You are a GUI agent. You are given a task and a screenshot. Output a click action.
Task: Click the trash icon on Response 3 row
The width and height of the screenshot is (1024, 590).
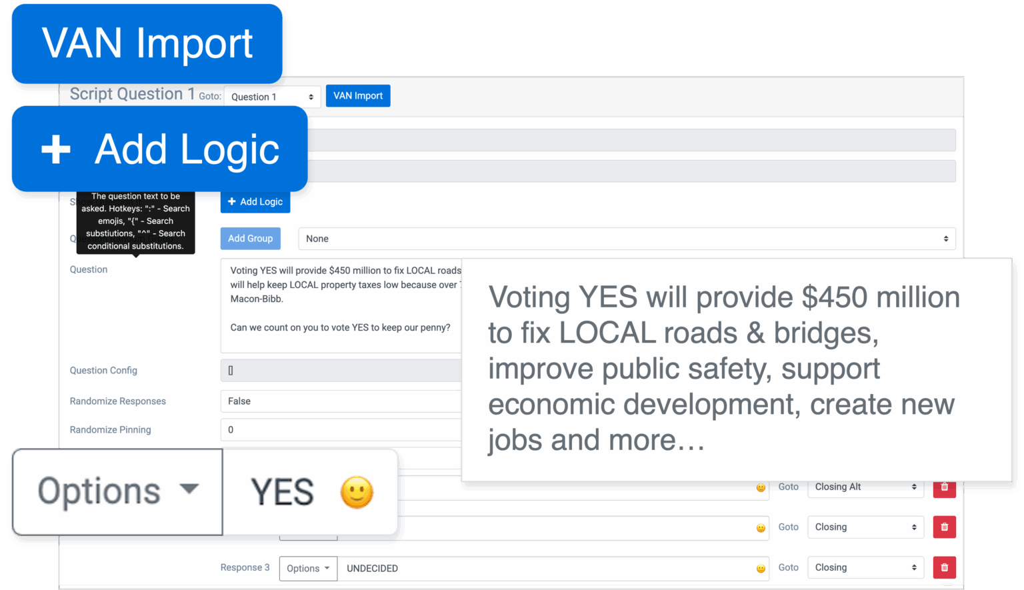(944, 567)
